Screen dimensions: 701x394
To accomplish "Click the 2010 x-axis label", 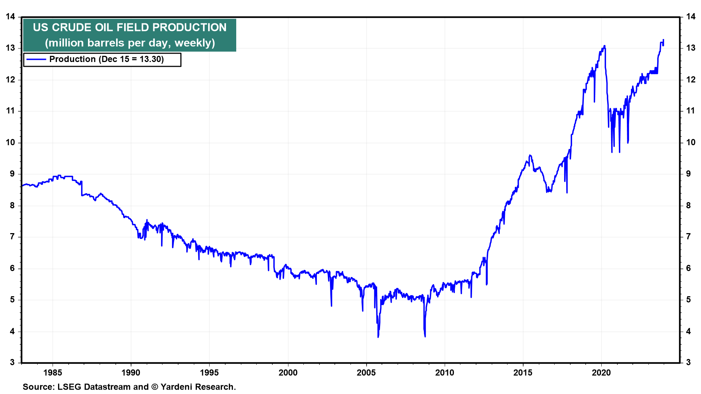I will click(444, 372).
